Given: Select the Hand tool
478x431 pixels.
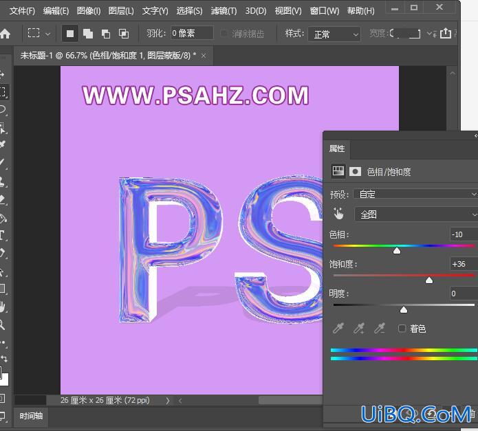Looking at the screenshot, I should [x=3, y=307].
